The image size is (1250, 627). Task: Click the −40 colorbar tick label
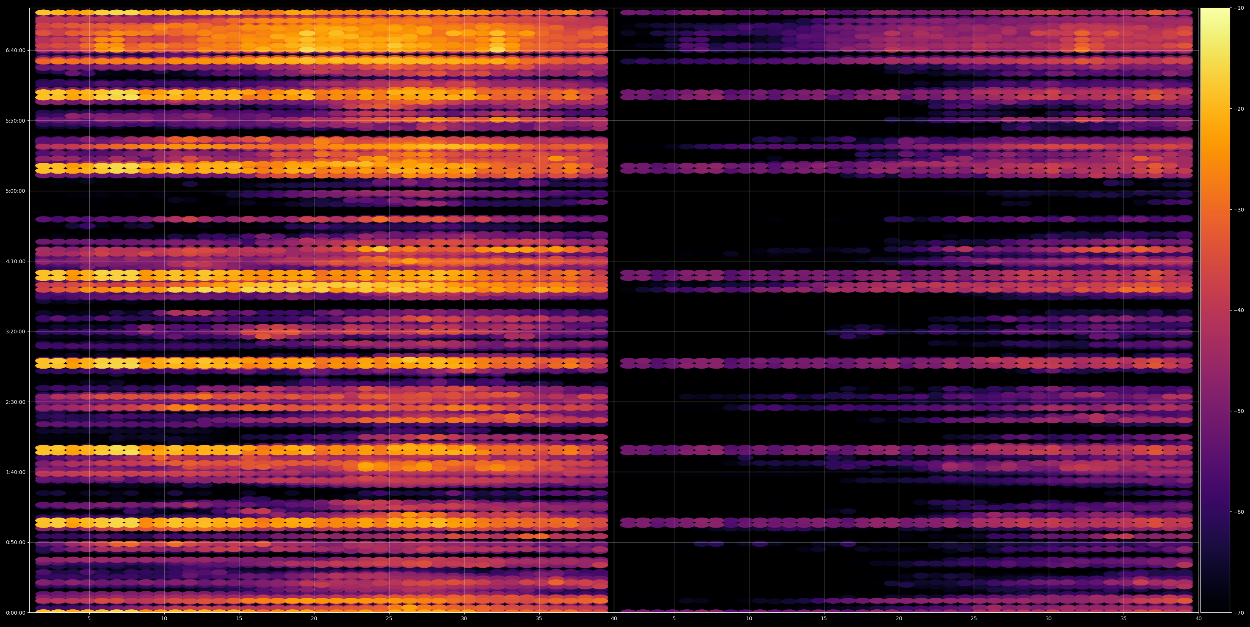[x=1239, y=310]
